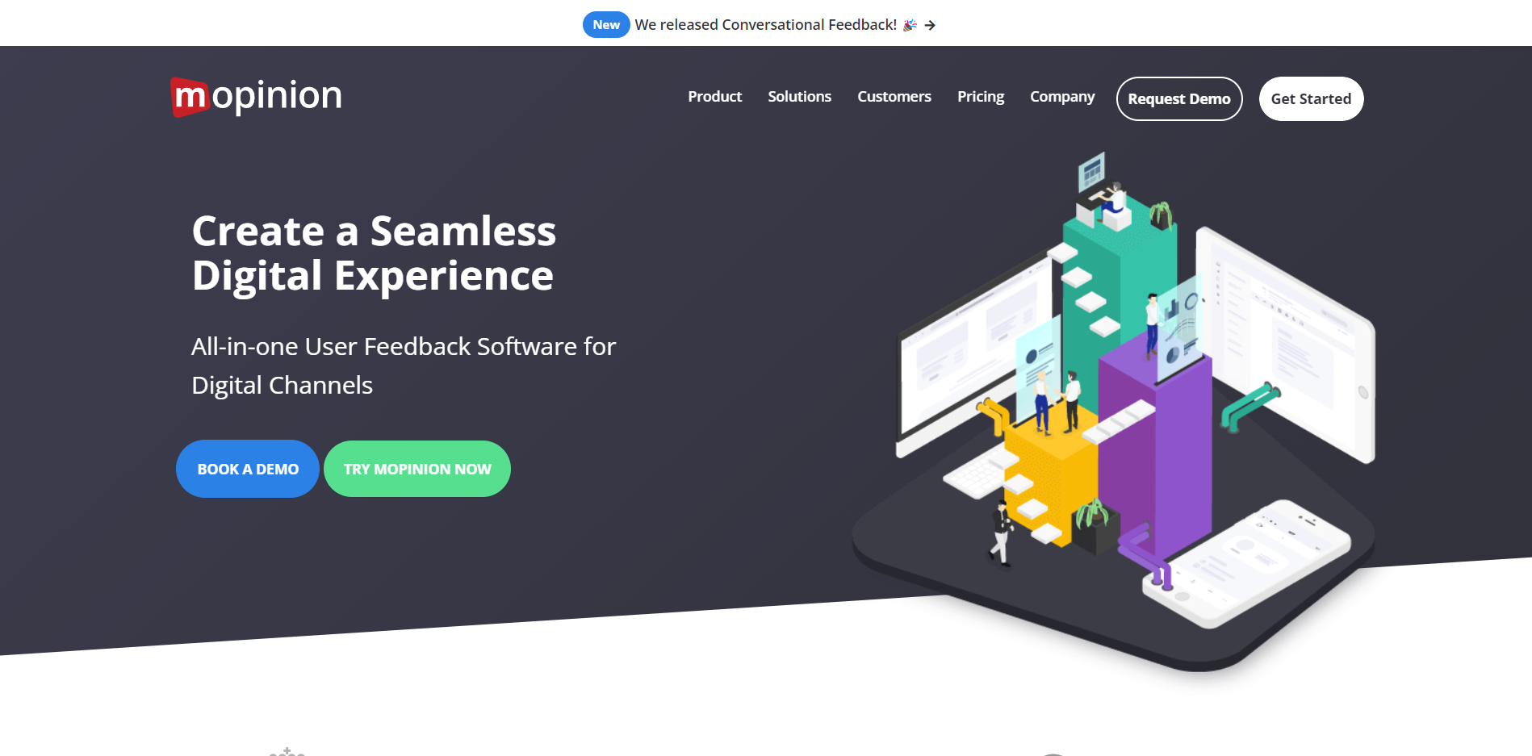The width and height of the screenshot is (1532, 756).
Task: Go to the Pricing page
Action: pos(981,97)
